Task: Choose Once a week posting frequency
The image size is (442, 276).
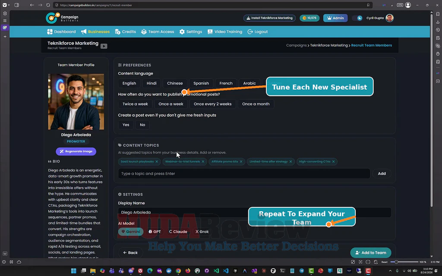Action: click(171, 104)
